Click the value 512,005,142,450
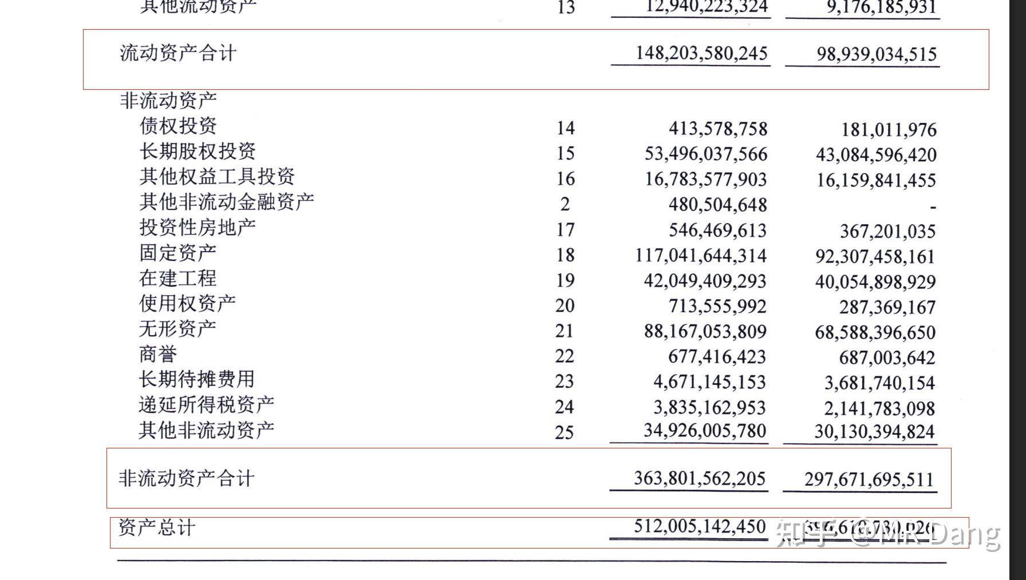The width and height of the screenshot is (1026, 580). click(x=700, y=526)
